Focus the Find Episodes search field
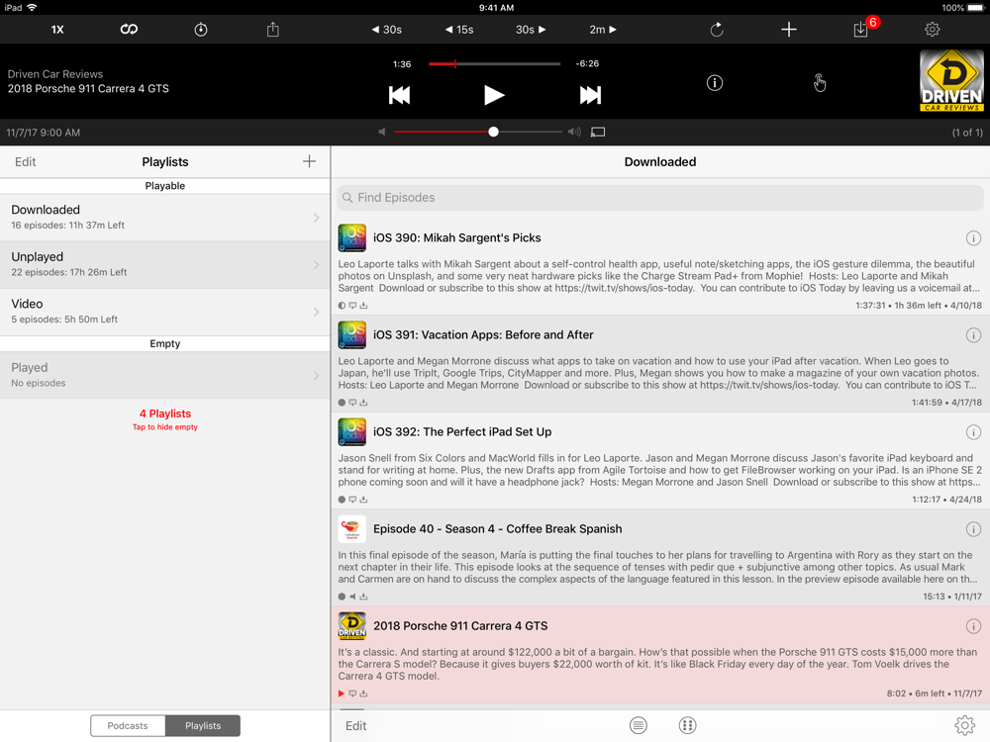 pos(659,198)
